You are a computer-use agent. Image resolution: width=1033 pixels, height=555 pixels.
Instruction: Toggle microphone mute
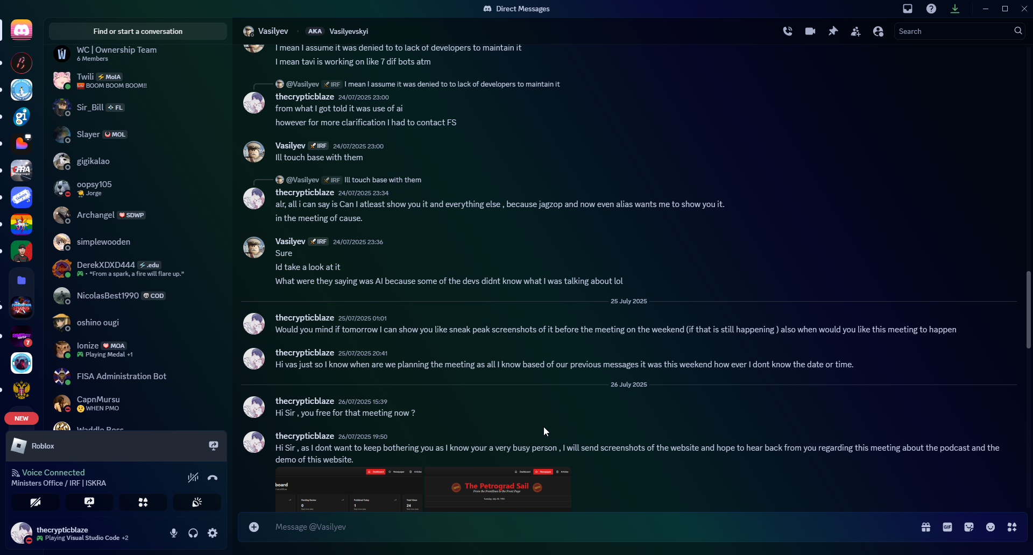(x=174, y=533)
